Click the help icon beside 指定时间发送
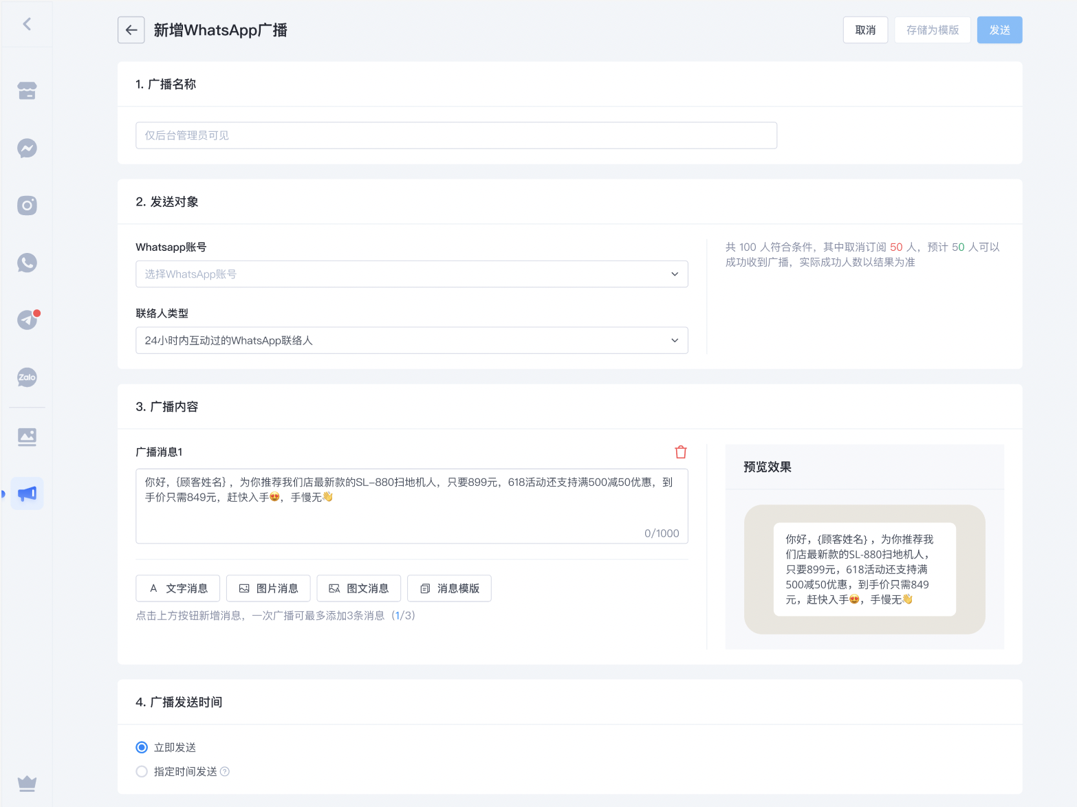 pos(225,771)
